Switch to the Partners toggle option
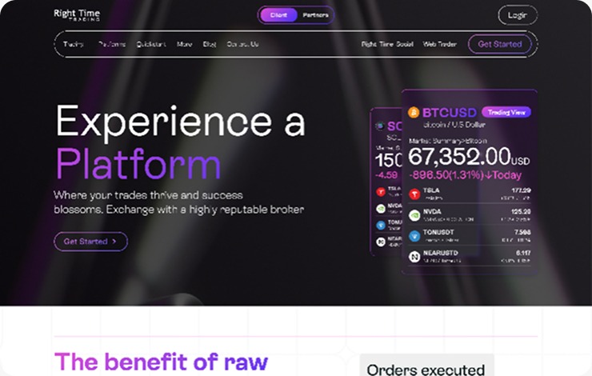The image size is (592, 376). coord(315,15)
